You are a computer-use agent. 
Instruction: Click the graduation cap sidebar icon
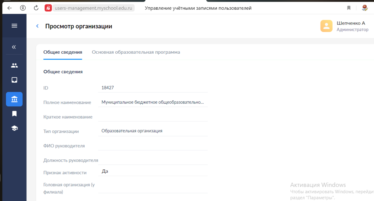pyautogui.click(x=14, y=128)
